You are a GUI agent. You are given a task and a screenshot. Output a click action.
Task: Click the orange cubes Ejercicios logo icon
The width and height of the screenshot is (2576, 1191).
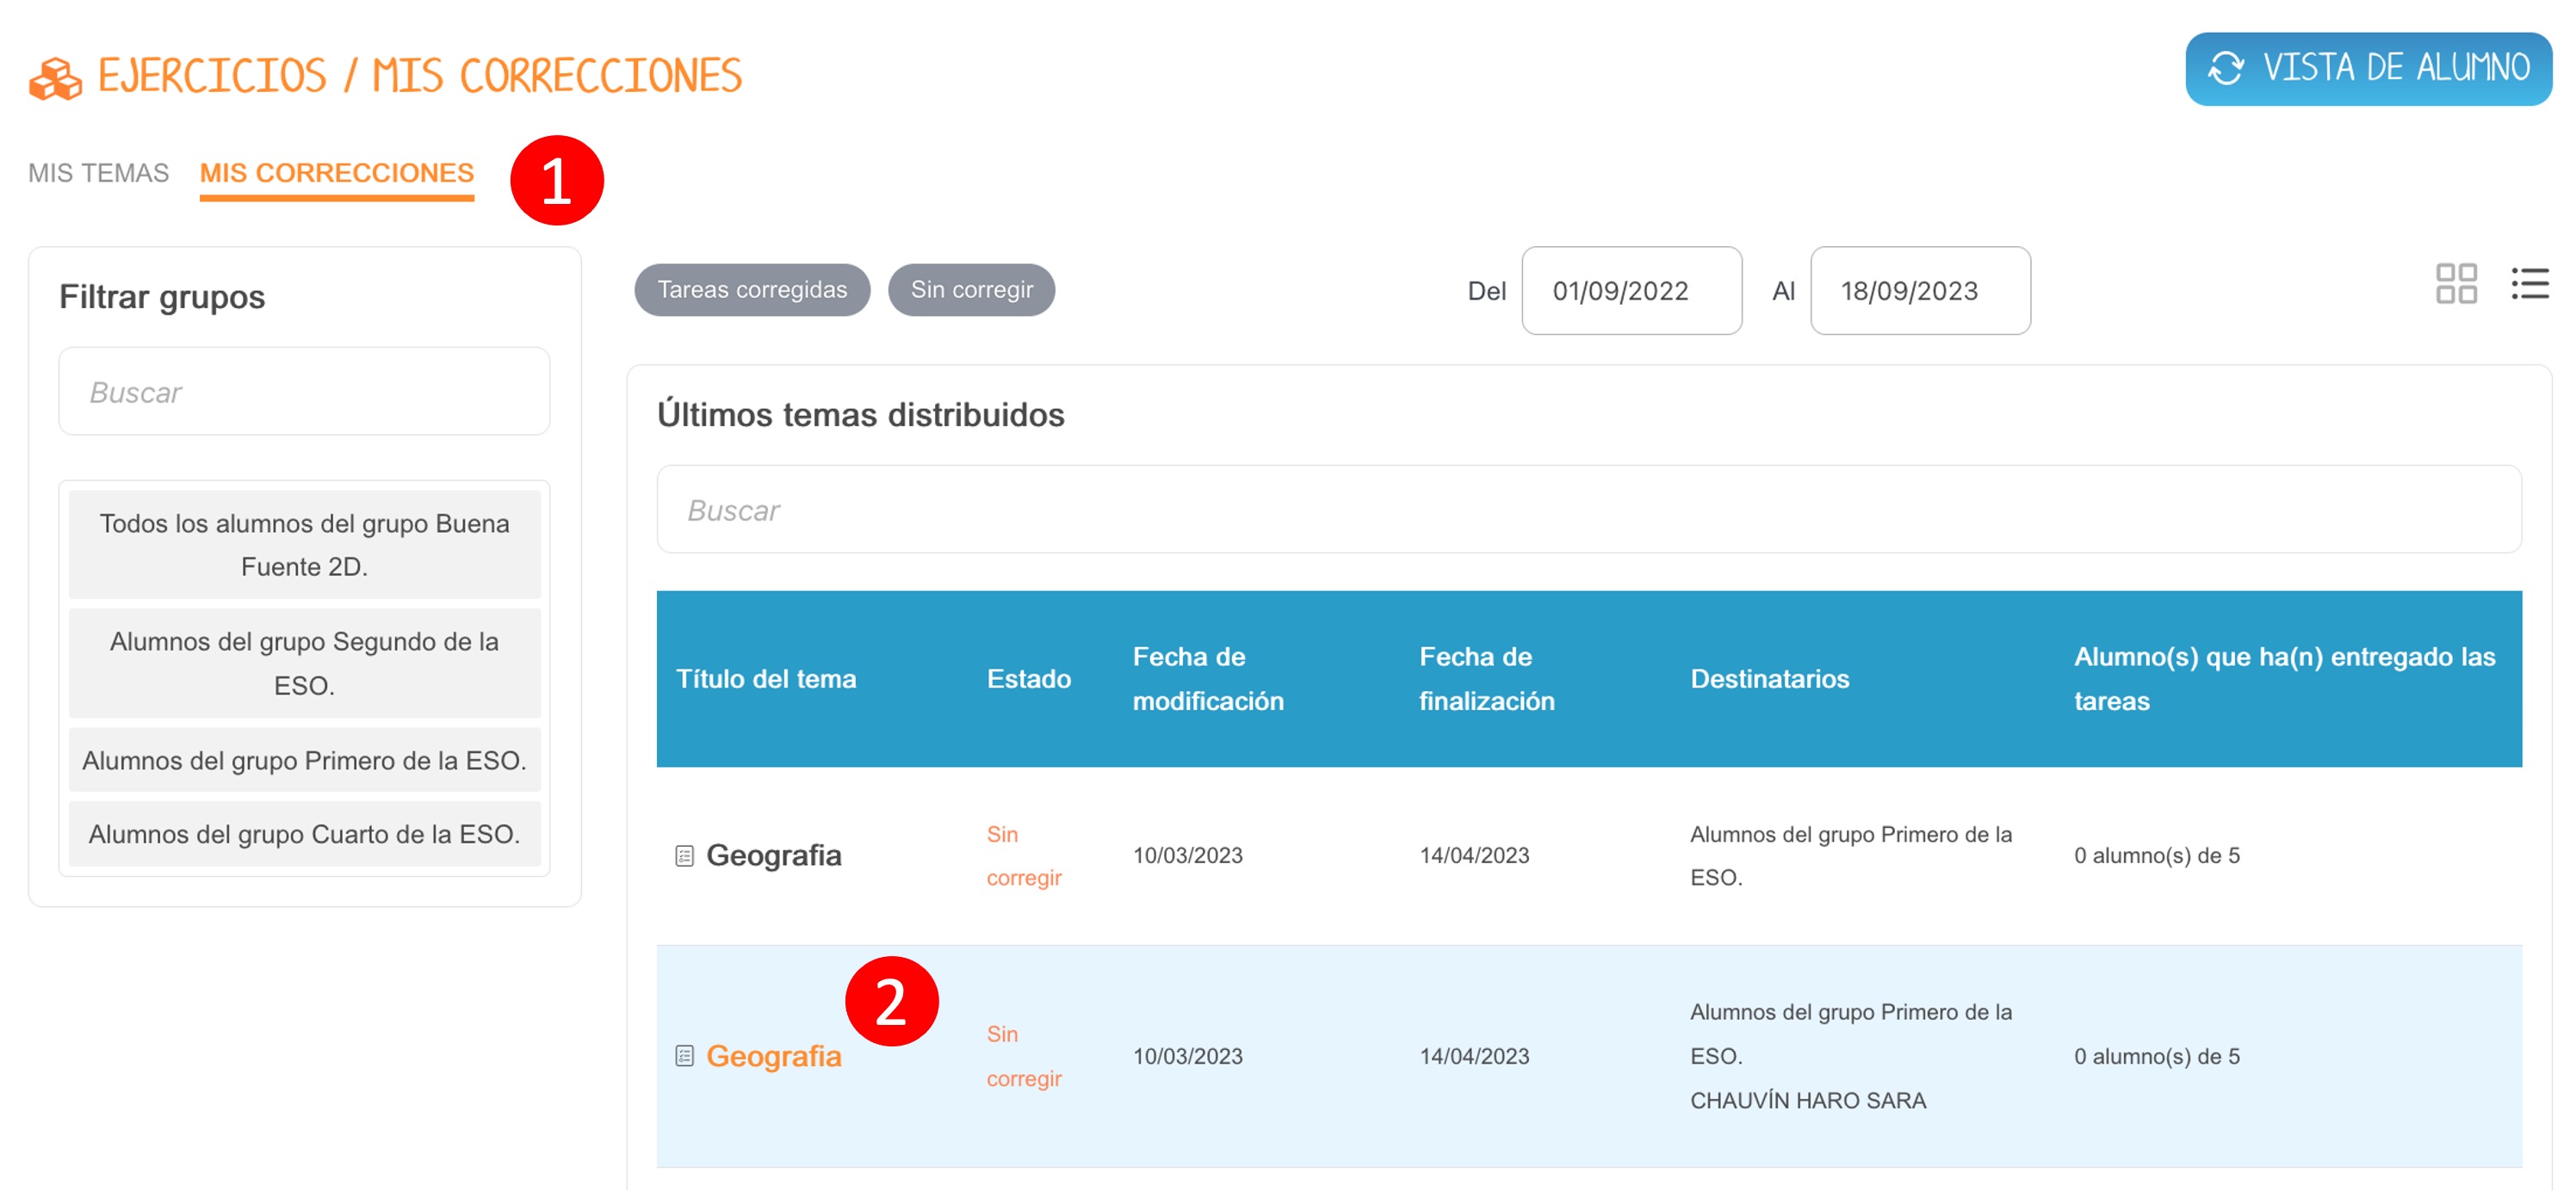pos(55,78)
